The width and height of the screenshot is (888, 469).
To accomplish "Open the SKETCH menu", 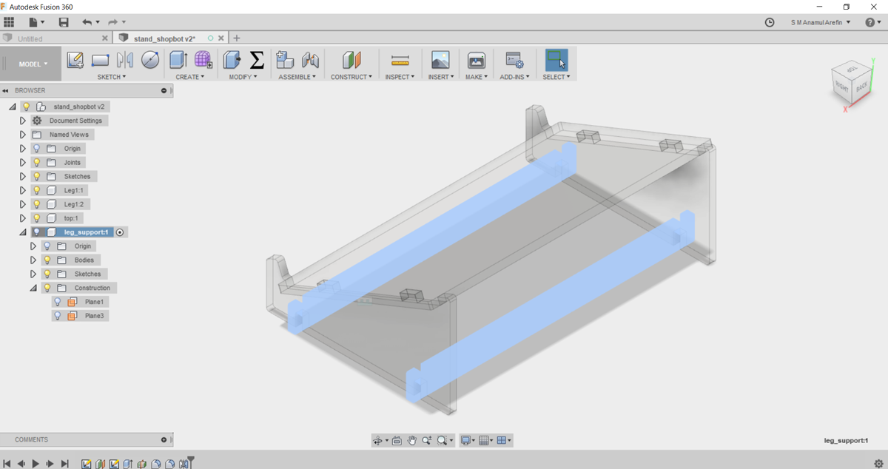I will click(x=112, y=77).
